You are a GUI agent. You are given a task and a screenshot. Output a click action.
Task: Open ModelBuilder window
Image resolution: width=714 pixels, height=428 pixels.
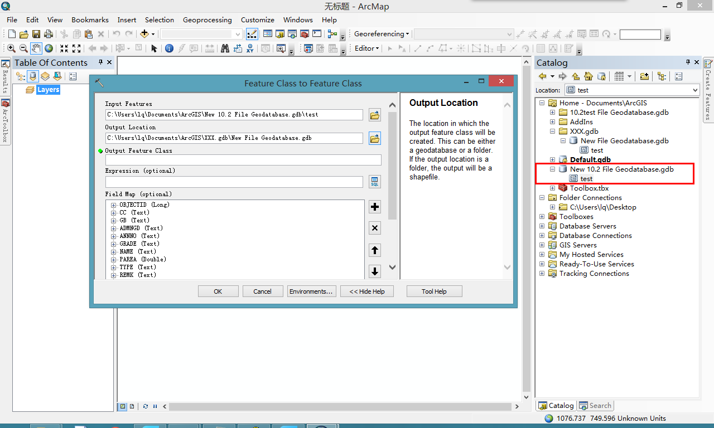pyautogui.click(x=332, y=35)
